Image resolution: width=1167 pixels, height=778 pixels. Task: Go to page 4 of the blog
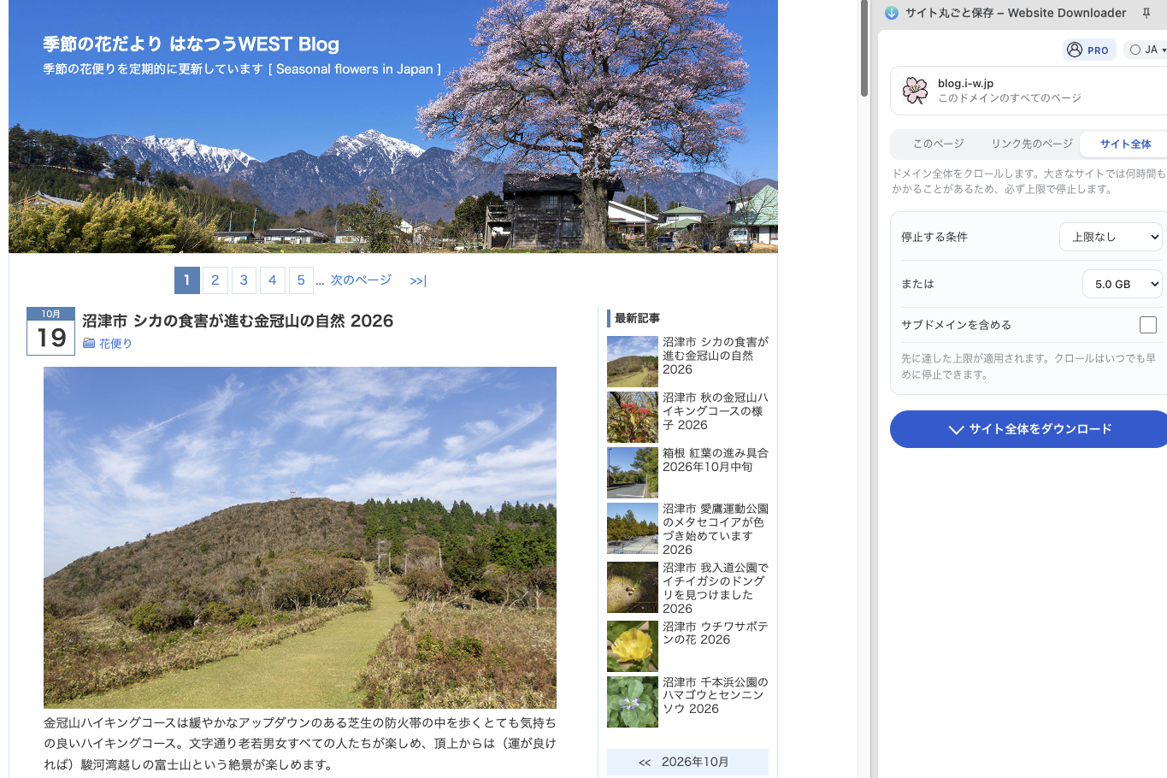point(272,280)
